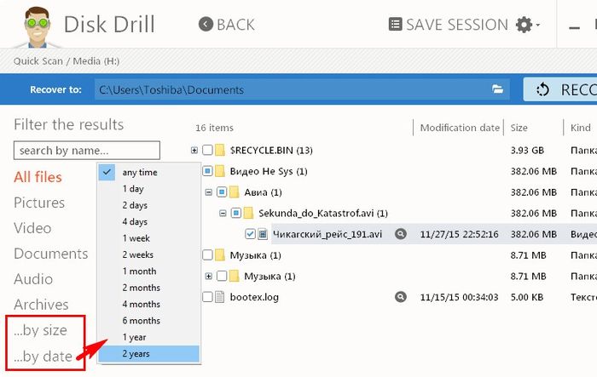Viewport: 597px width, 377px height.
Task: Click the Recover button
Action: [x=560, y=89]
